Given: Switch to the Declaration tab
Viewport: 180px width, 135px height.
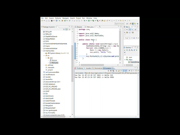Looking at the screenshot, I should [97, 68].
